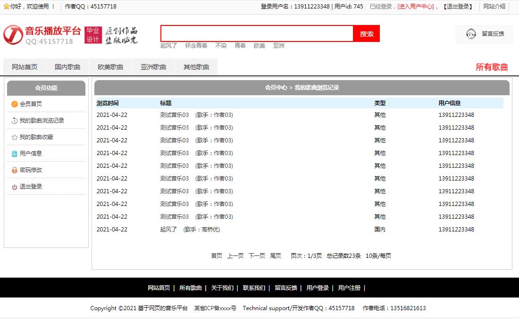
Task: Click hot keyword 欧美
Action: coord(259,46)
